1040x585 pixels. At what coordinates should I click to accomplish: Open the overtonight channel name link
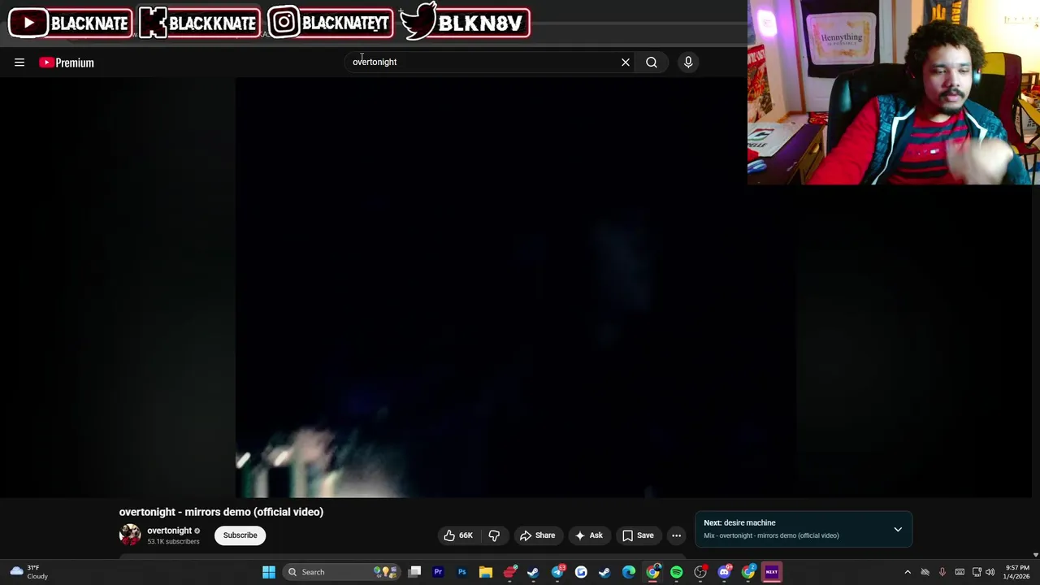(x=169, y=531)
